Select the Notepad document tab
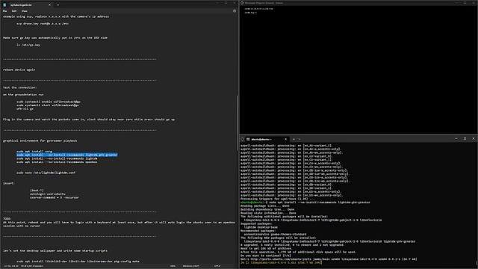Image resolution: width=478 pixels, height=269 pixels. 28,5
